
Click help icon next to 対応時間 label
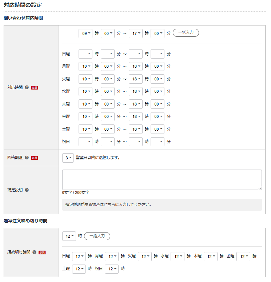coord(27,88)
